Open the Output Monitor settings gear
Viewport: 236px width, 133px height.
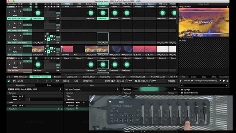coord(228,7)
